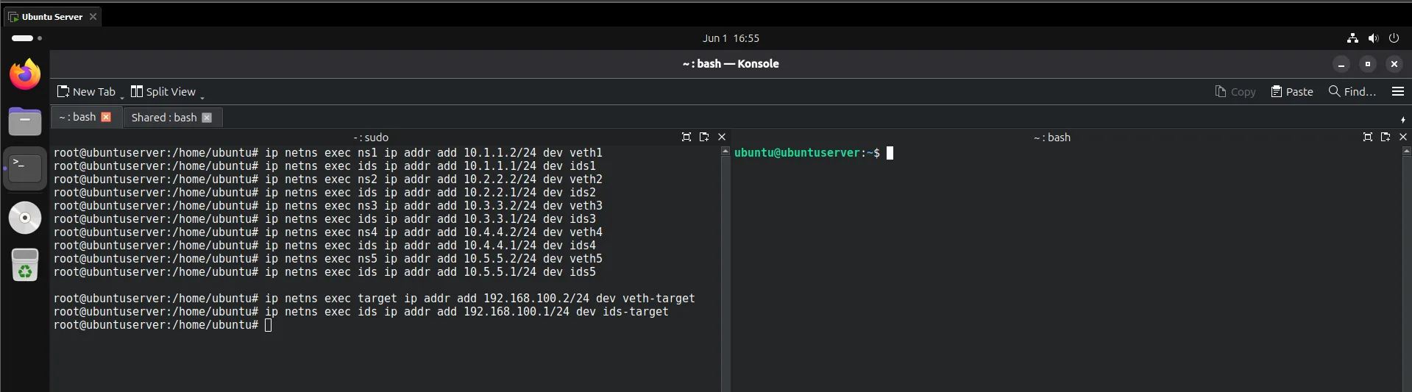Image resolution: width=1412 pixels, height=392 pixels.
Task: Maximize the sudo split pane
Action: pyautogui.click(x=687, y=138)
